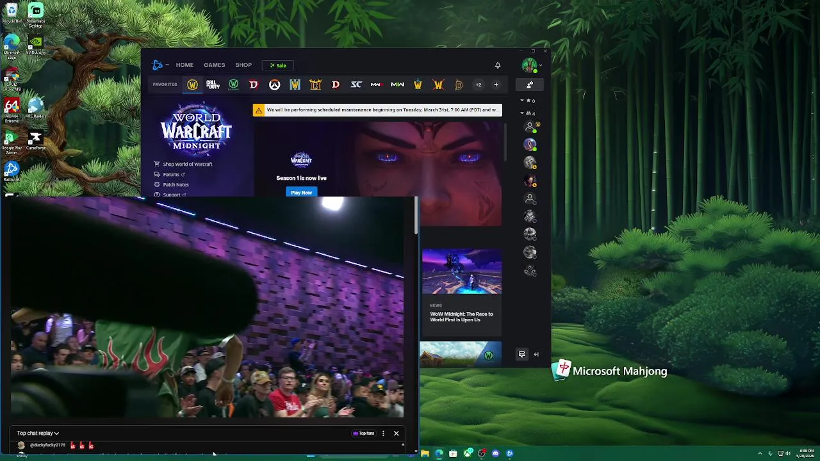Open Recycle Bin on the desktop
The width and height of the screenshot is (820, 461).
coord(12,13)
